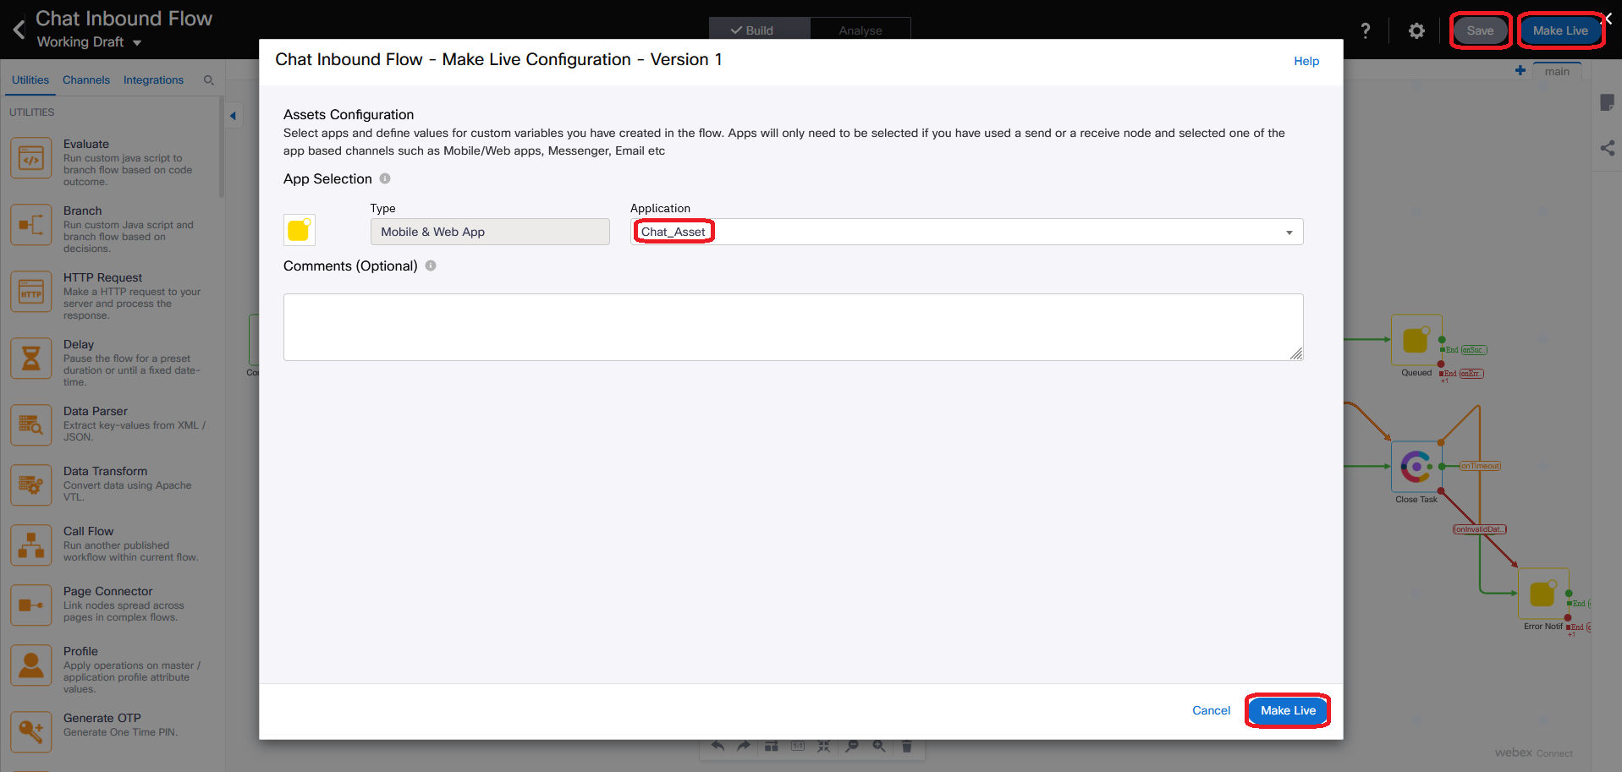Click the Make Live button in header
Image resolution: width=1622 pixels, height=772 pixels.
[1560, 30]
